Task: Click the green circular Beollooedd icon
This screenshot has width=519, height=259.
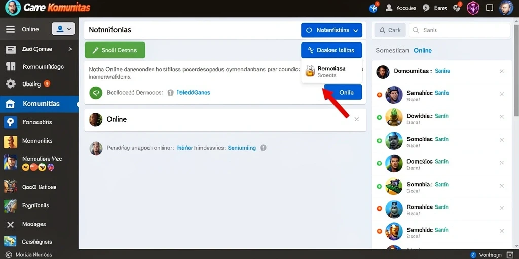Action: (96, 93)
